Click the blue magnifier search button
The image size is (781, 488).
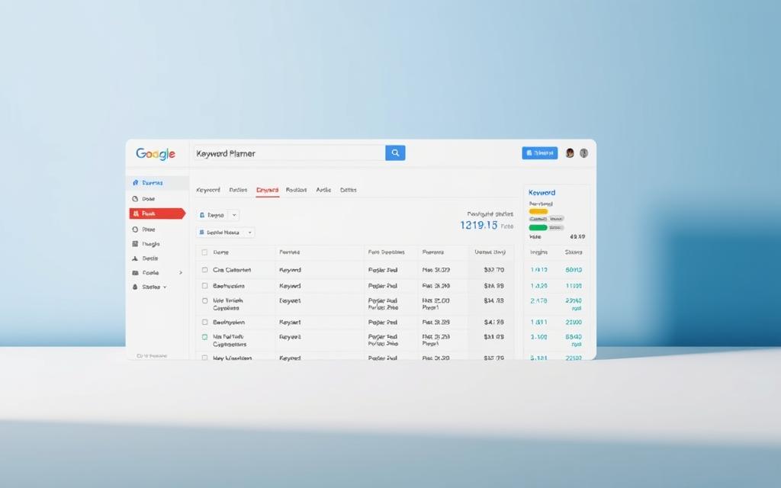395,153
